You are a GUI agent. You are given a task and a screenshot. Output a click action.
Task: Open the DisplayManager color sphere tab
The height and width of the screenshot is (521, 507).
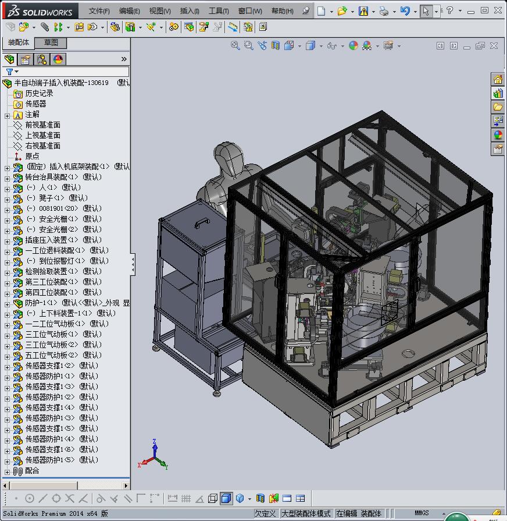click(x=58, y=59)
